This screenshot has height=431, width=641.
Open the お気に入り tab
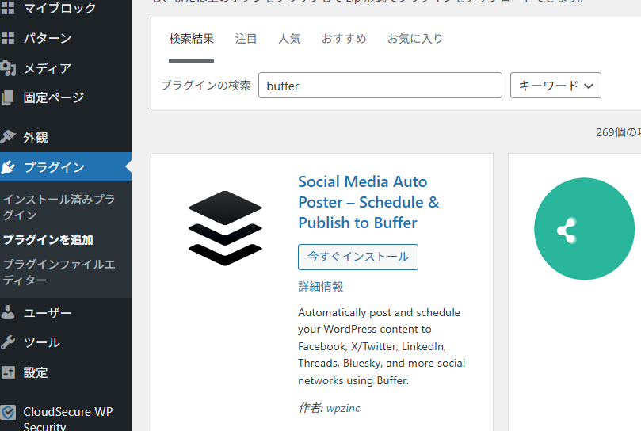[x=414, y=39]
